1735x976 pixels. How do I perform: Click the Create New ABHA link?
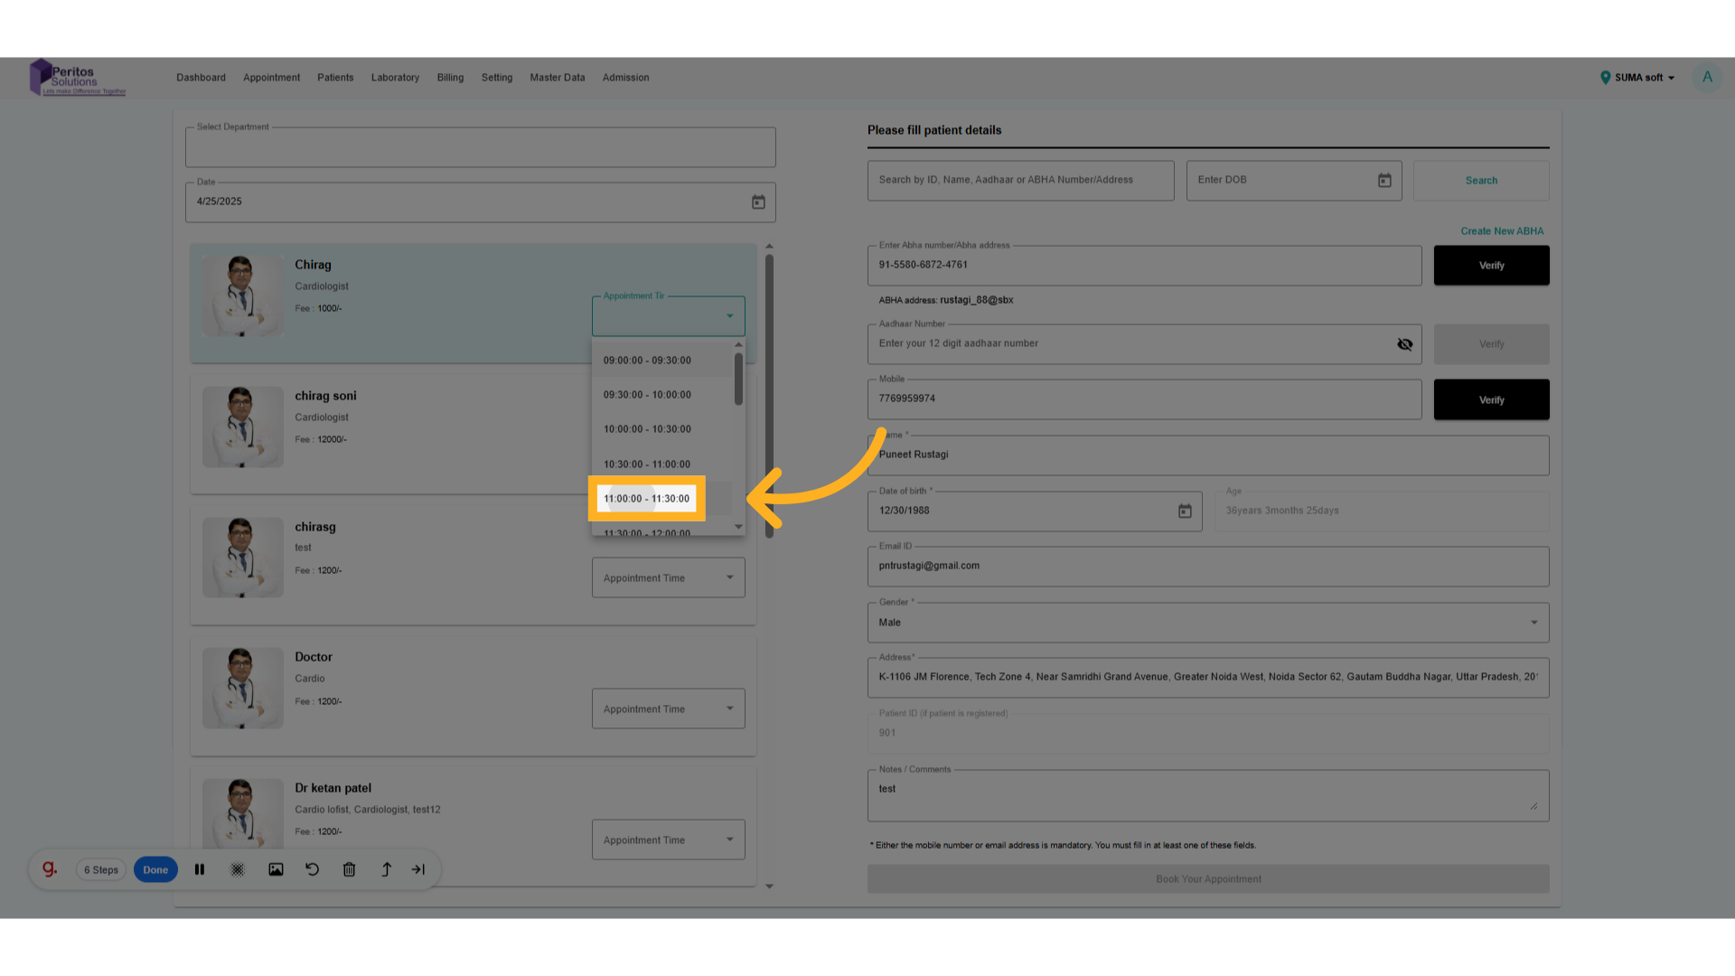point(1502,231)
